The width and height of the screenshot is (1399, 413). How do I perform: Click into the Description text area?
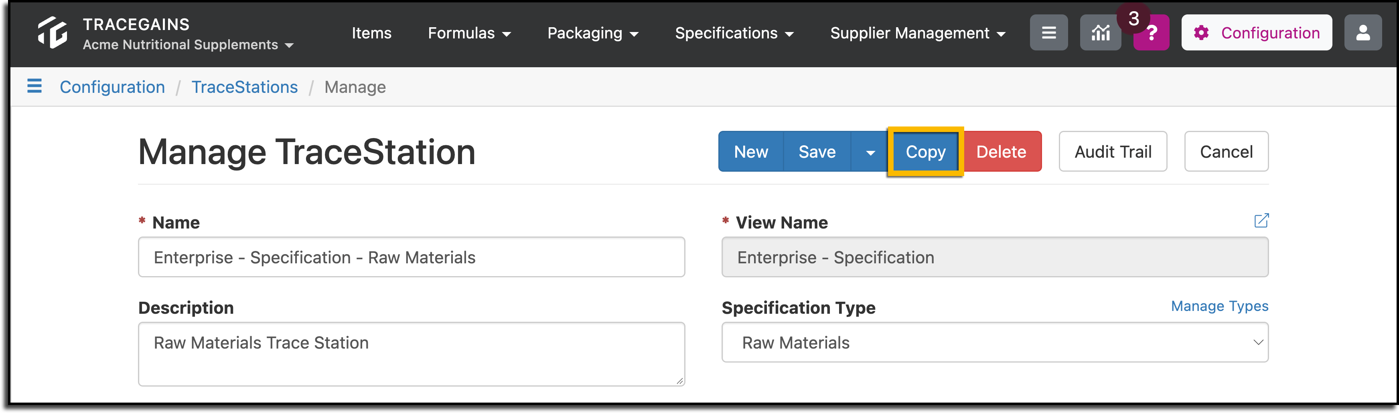[412, 354]
